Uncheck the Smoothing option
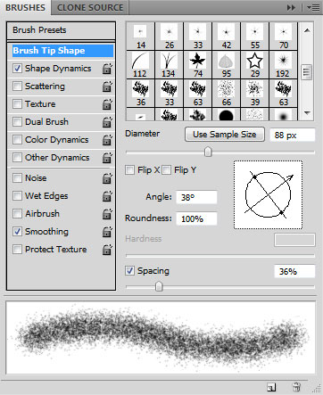The height and width of the screenshot is (395, 323). pos(17,232)
